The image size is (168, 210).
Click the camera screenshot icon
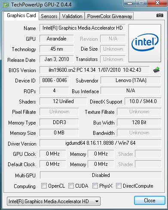coord(160,15)
